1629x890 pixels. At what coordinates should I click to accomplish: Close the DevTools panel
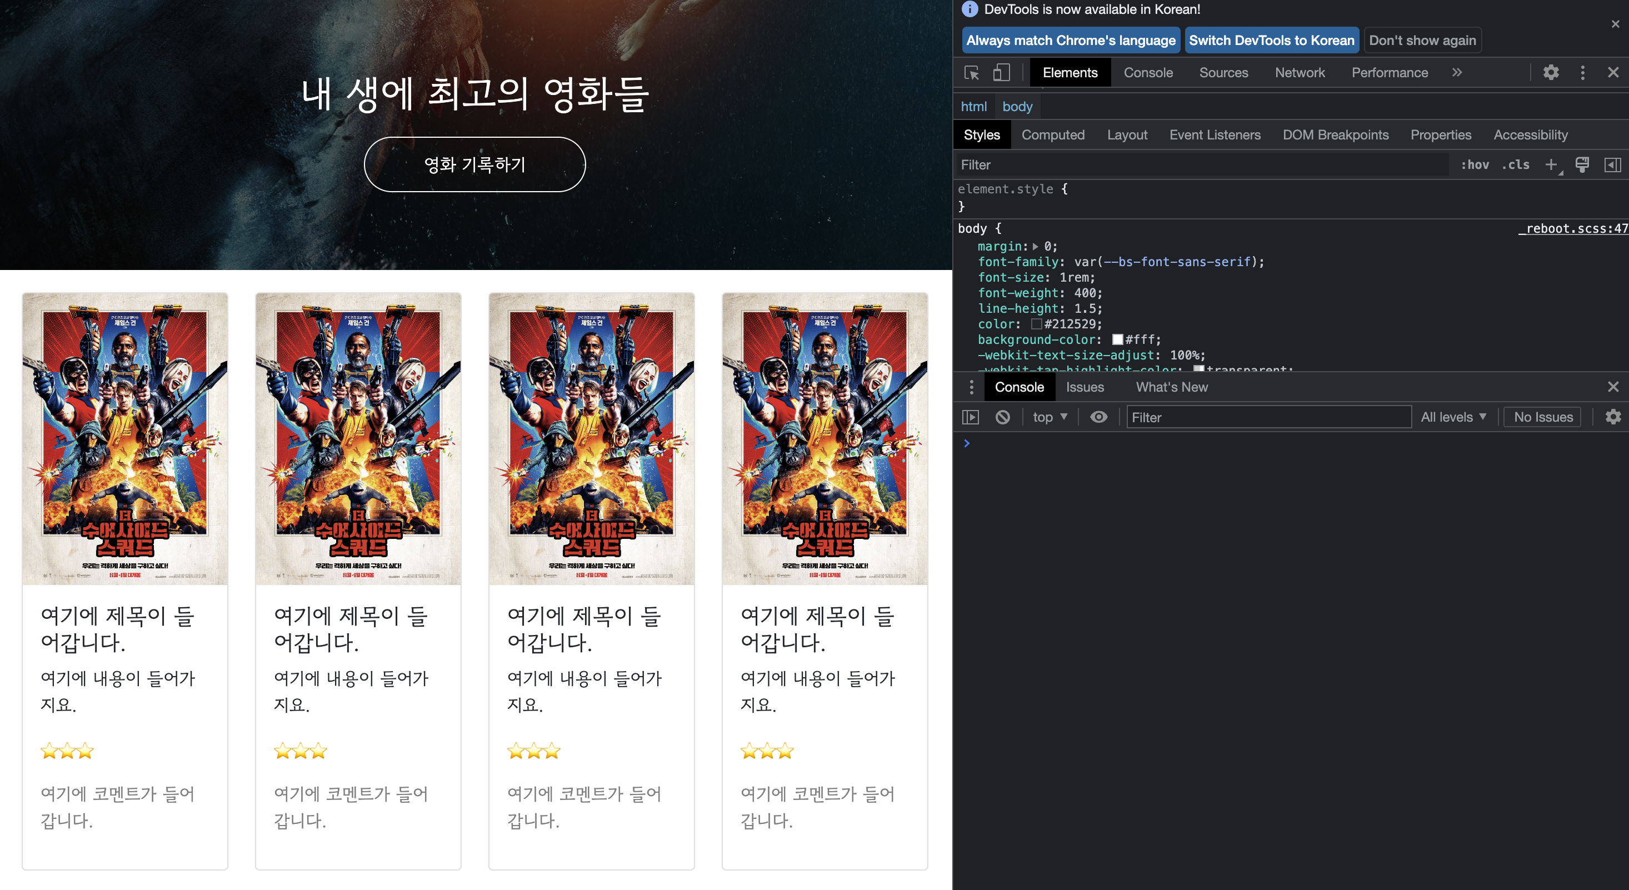(1613, 73)
